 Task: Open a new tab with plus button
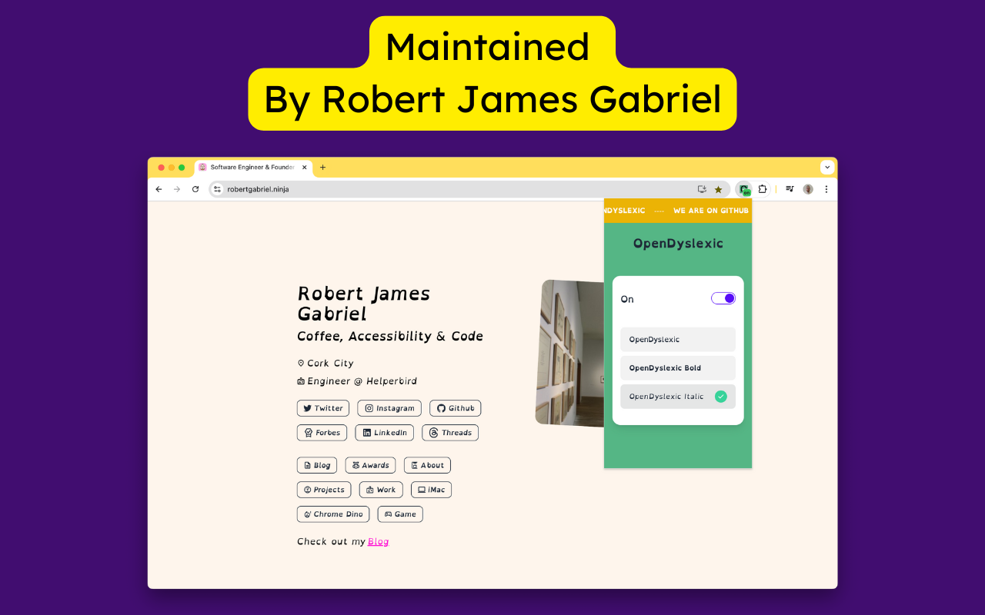tap(322, 168)
